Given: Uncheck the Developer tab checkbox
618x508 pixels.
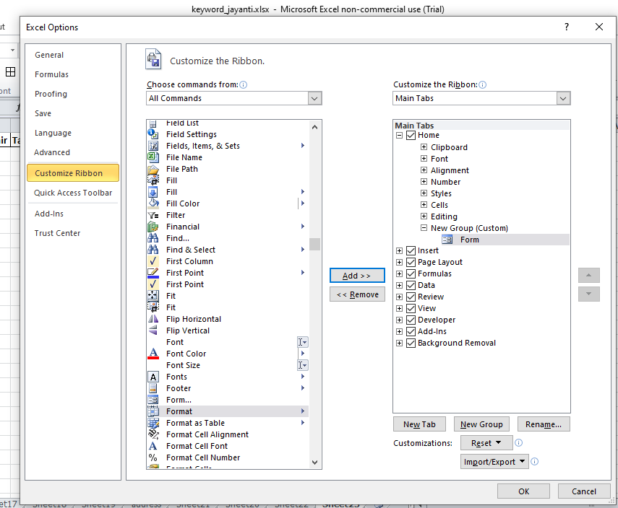Looking at the screenshot, I should click(x=411, y=320).
